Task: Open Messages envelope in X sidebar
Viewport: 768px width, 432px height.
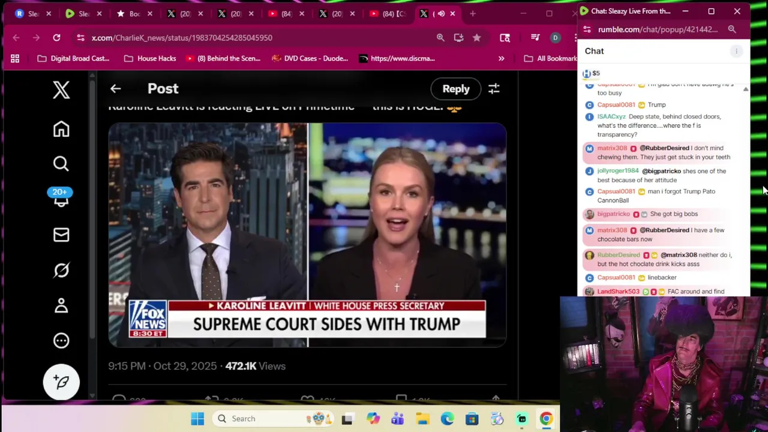Action: click(x=61, y=235)
